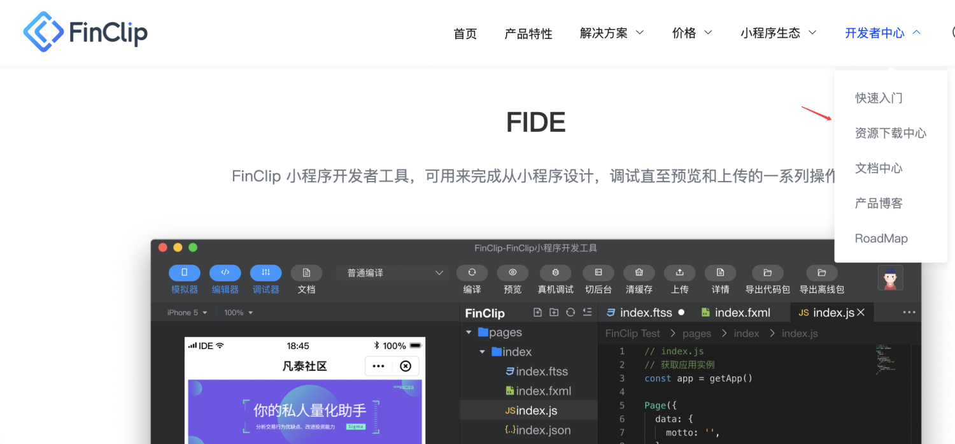Open the 普通编译 compile mode dropdown
Viewport: 955px width, 444px height.
click(392, 272)
